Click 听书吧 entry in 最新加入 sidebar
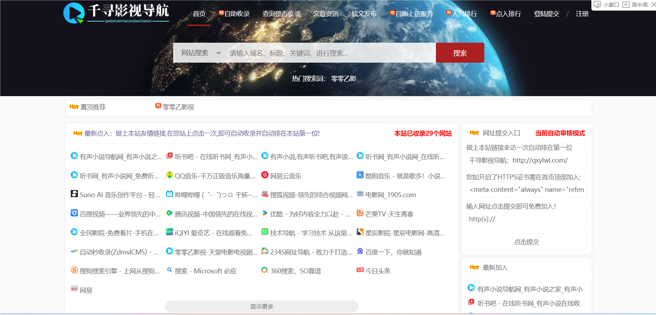The image size is (656, 315). [x=529, y=303]
